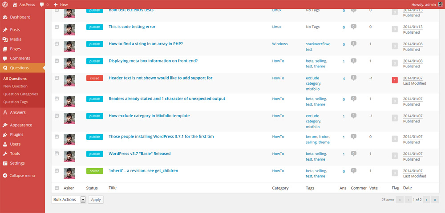445x213 pixels.
Task: Select the 'WordPress v3.7 "Basie" Released' checkbox
Action: coord(57,154)
